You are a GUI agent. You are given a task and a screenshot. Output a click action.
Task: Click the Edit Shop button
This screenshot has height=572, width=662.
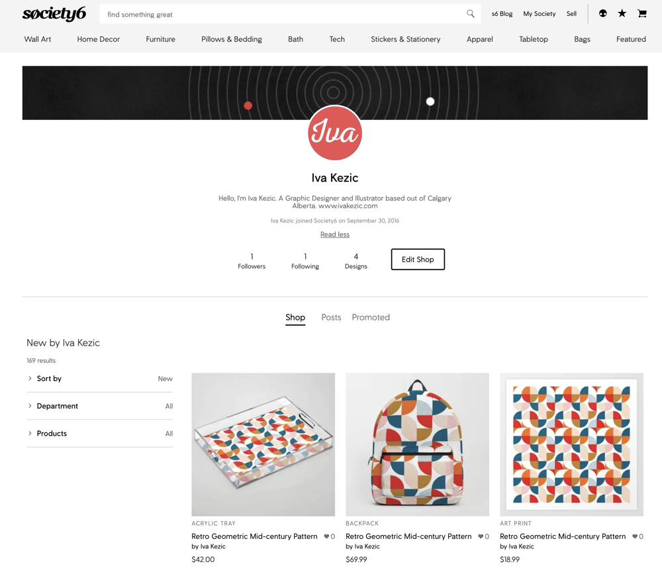pos(418,260)
